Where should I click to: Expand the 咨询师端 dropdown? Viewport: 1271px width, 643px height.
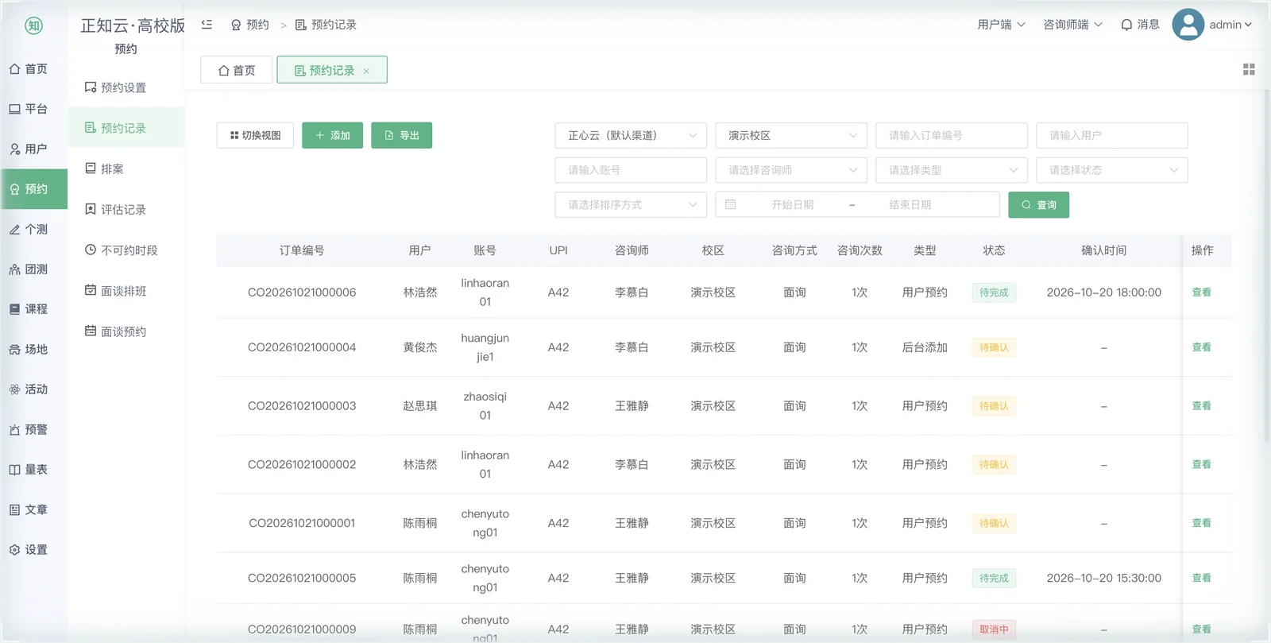1072,25
